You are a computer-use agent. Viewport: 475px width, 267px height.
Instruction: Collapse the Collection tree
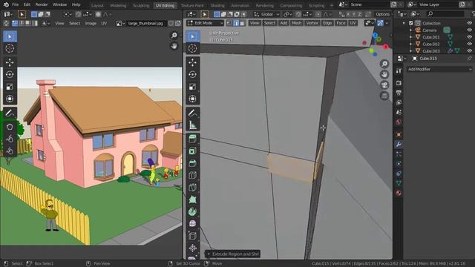pos(404,23)
